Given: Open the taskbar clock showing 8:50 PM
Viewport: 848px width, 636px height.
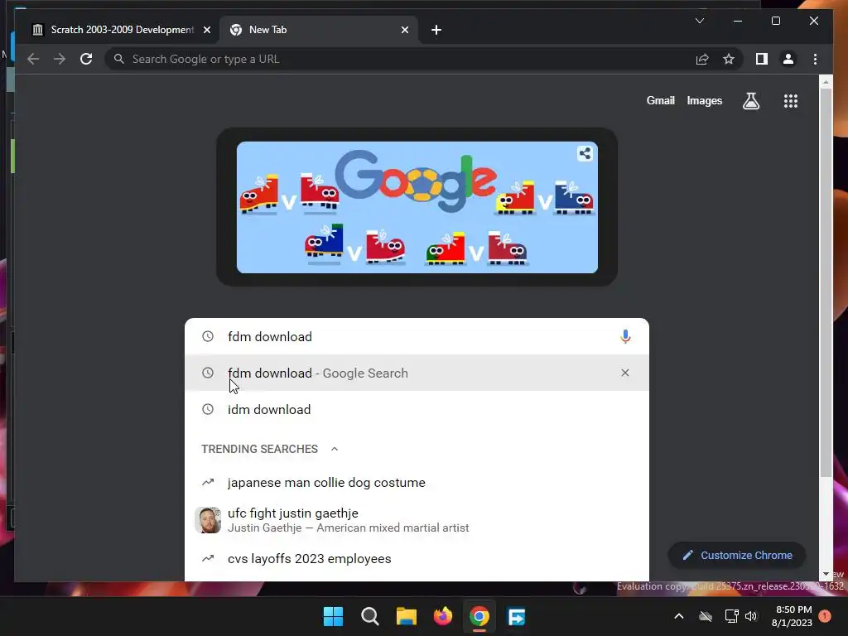Looking at the screenshot, I should [793, 616].
